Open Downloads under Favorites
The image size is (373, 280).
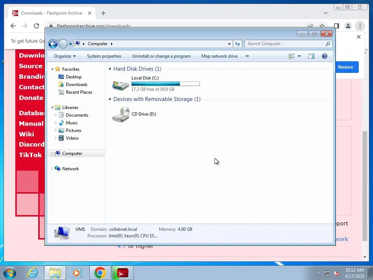(76, 85)
